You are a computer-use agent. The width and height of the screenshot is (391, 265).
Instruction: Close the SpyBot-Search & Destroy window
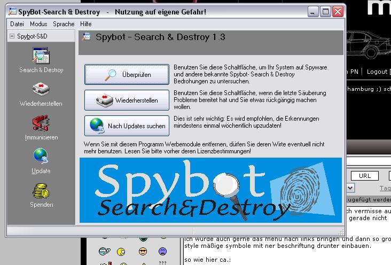tap(338, 12)
